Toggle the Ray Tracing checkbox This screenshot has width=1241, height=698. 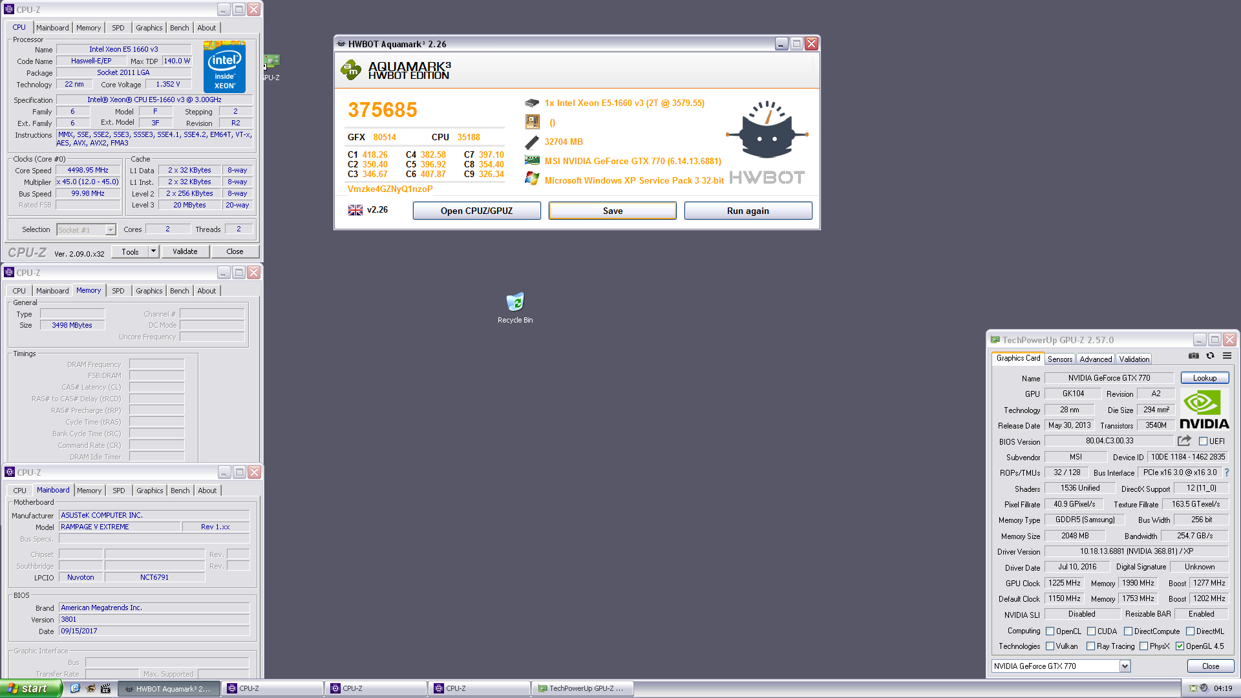click(1091, 646)
